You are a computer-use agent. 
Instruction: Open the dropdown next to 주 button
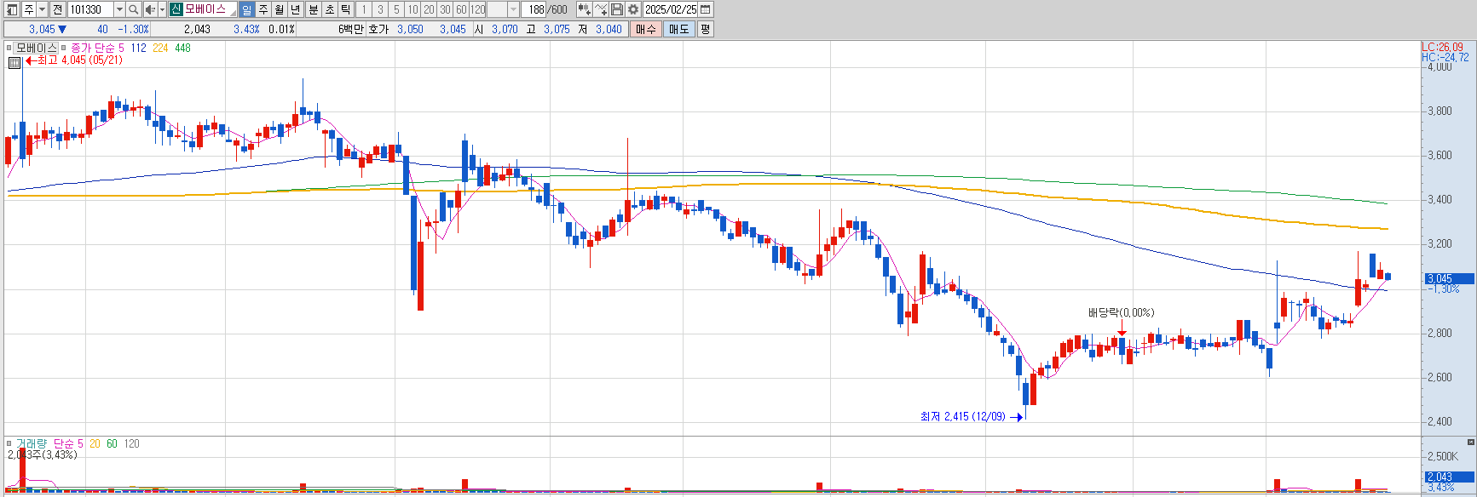(42, 9)
